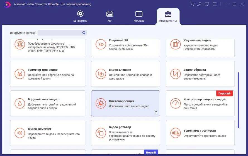Screen dimensions: 248x156
Task: Click the volume booster speaker icon
Action: pyautogui.click(x=176, y=133)
